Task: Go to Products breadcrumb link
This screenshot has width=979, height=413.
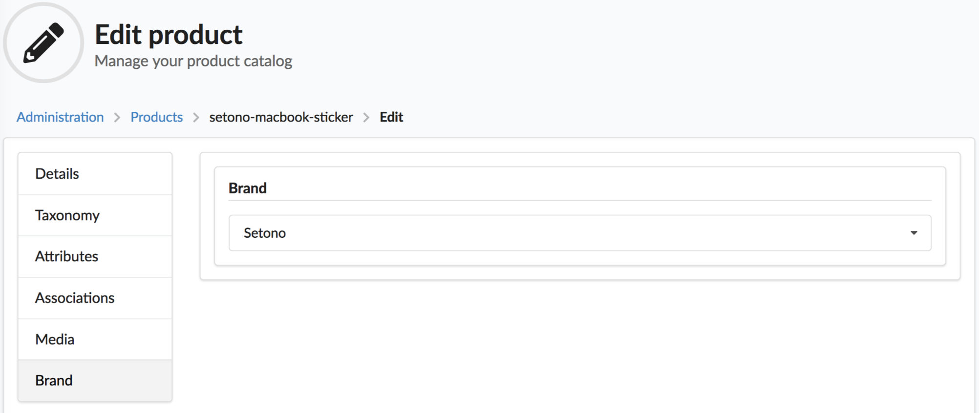Action: tap(156, 117)
